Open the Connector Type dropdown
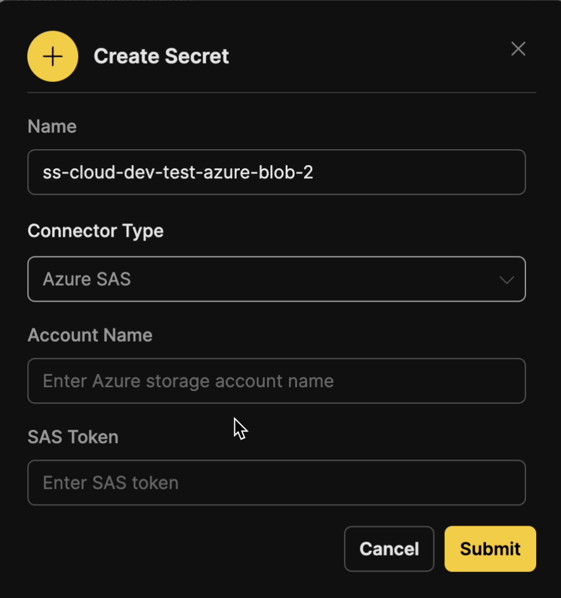 [x=277, y=279]
